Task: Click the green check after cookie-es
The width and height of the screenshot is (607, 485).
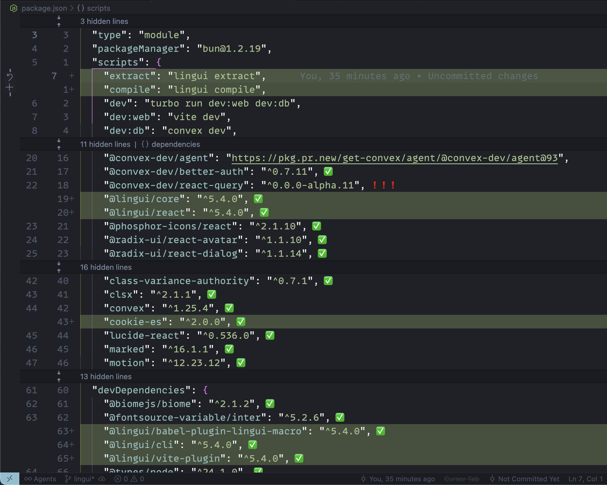Action: (x=241, y=322)
